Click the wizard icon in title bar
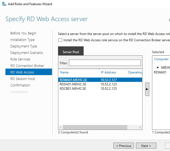170x151 pixels. (x=4, y=4)
